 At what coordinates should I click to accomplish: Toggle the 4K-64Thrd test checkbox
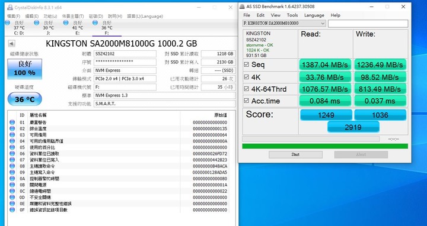point(247,89)
